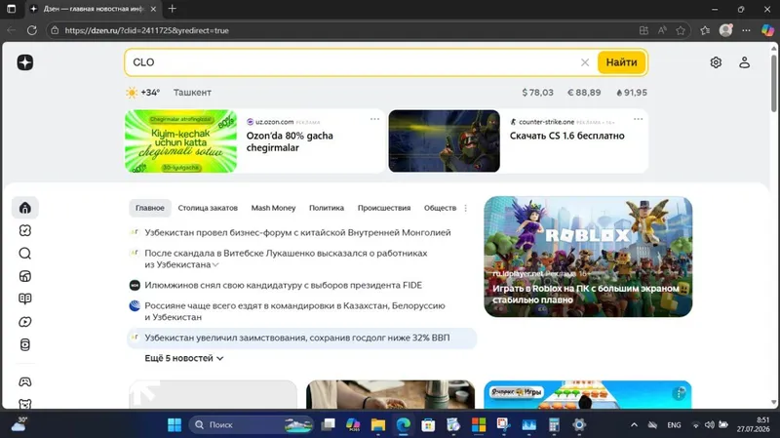Open the games controller icon in sidebar
The height and width of the screenshot is (438, 780).
(x=25, y=381)
